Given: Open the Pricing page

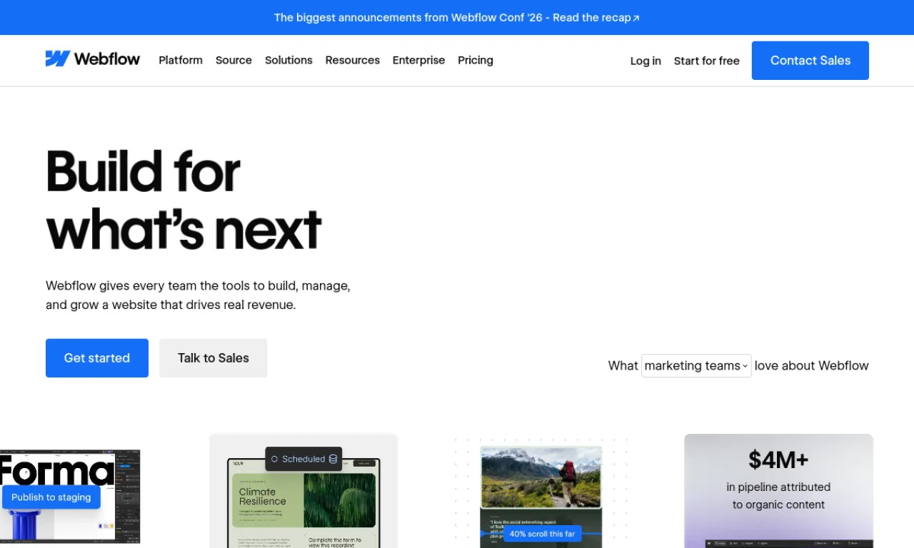Looking at the screenshot, I should click(476, 60).
